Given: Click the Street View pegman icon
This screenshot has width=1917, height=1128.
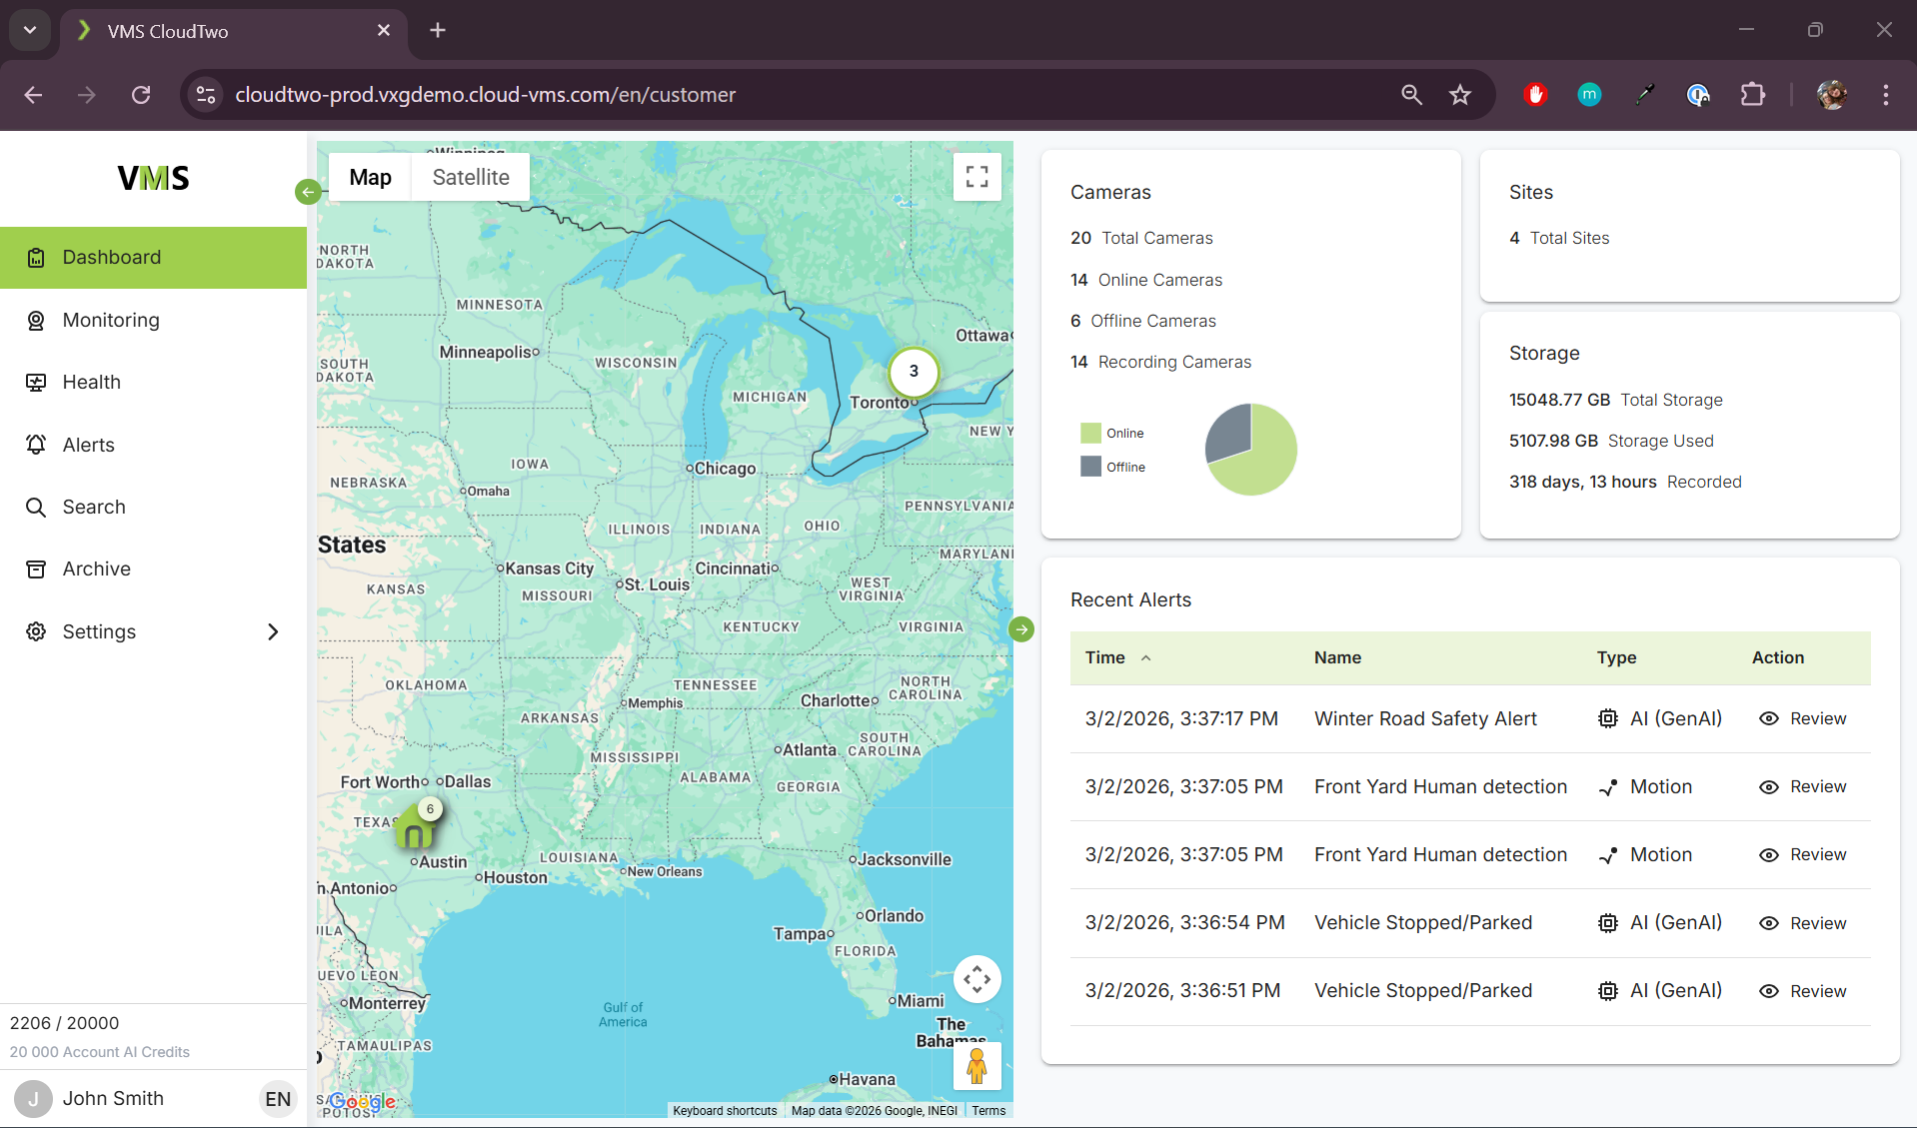Looking at the screenshot, I should pyautogui.click(x=976, y=1066).
